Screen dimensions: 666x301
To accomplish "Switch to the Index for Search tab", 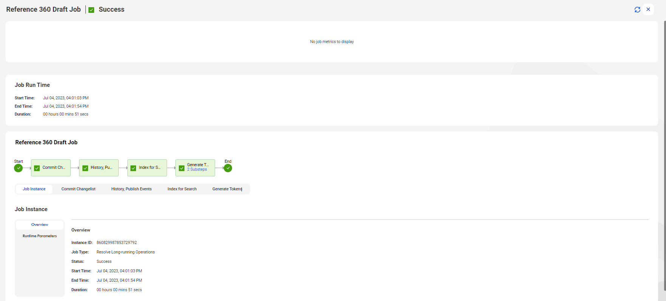I will (182, 189).
